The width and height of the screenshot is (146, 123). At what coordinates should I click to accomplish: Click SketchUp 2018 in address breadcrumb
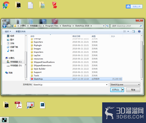click(82, 26)
